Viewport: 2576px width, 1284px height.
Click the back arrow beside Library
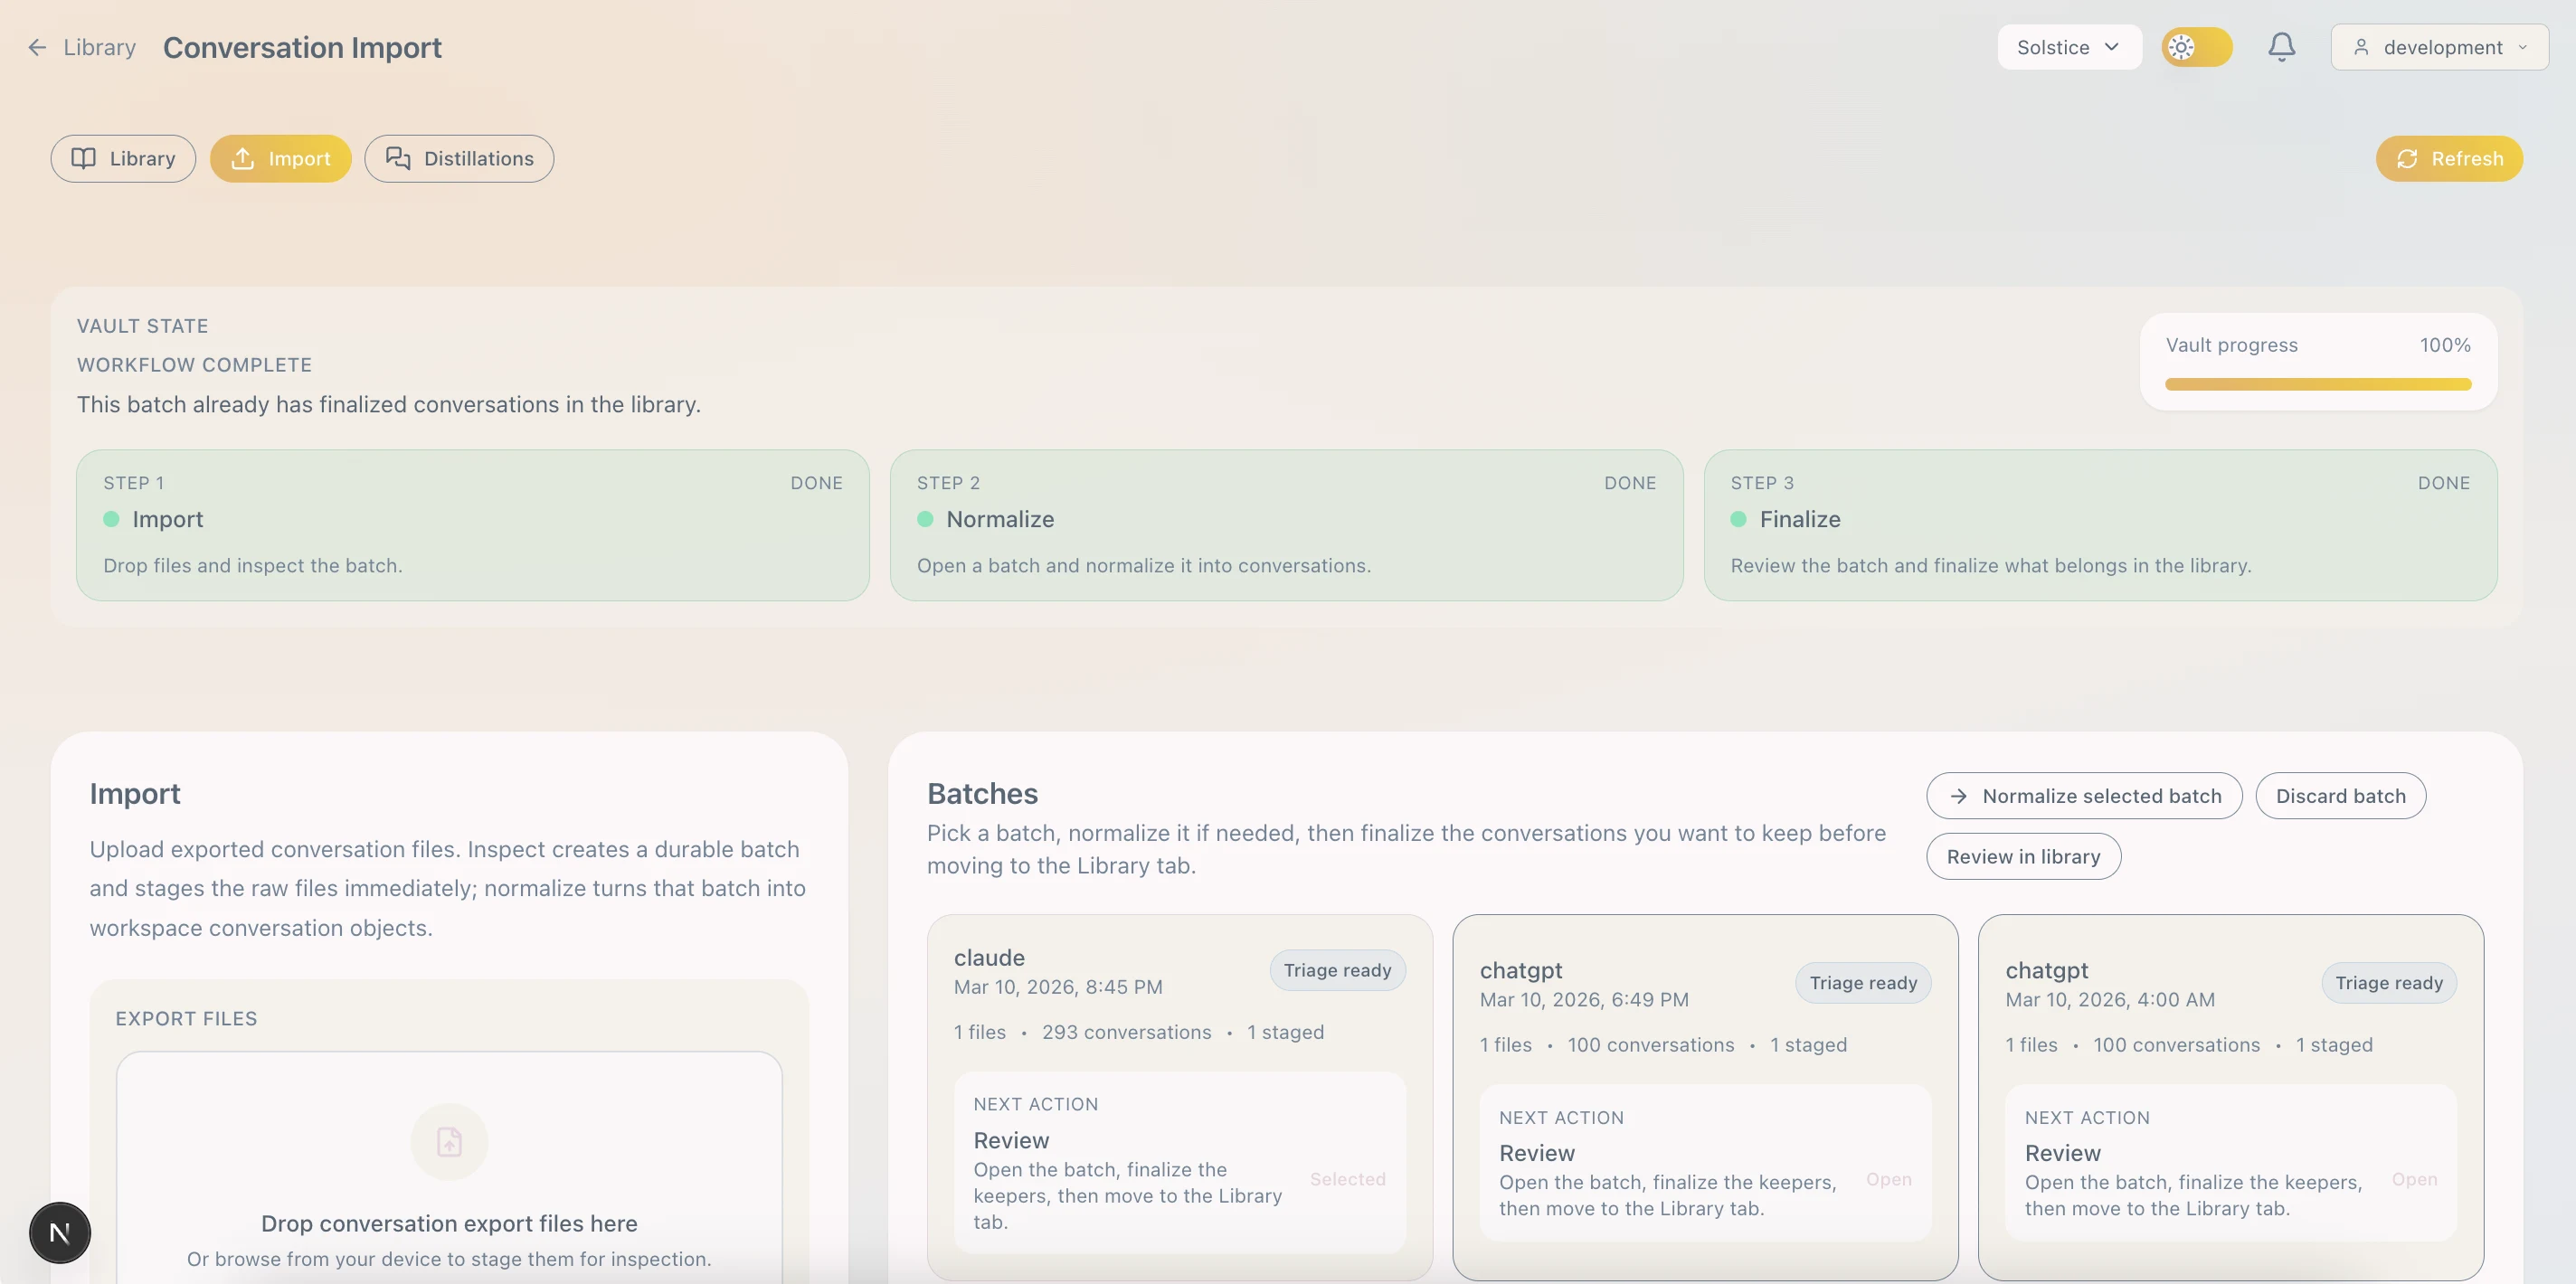(x=37, y=47)
